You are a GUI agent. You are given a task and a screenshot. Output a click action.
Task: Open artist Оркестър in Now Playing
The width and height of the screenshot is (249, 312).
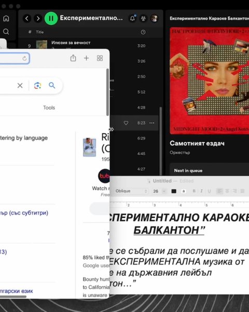[179, 152]
